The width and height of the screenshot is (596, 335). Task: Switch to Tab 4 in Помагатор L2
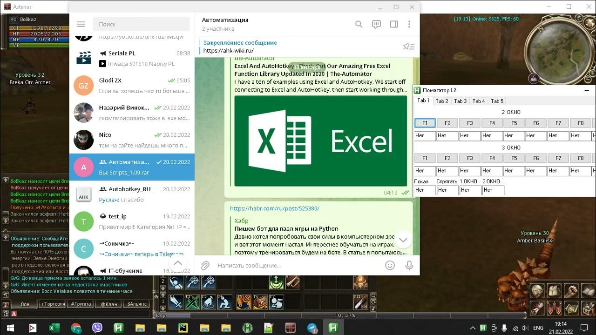479,101
